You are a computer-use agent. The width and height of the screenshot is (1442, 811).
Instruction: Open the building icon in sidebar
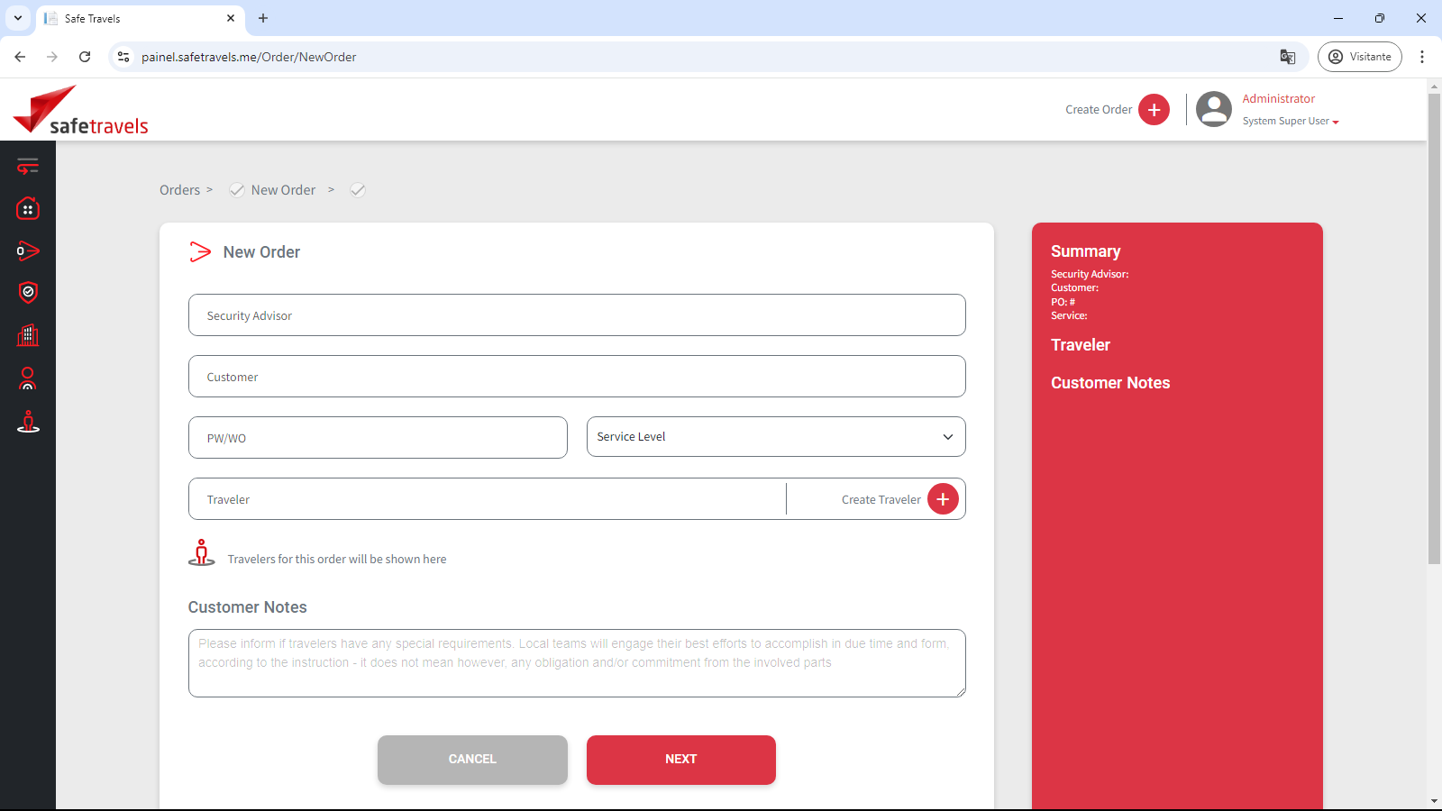point(28,335)
